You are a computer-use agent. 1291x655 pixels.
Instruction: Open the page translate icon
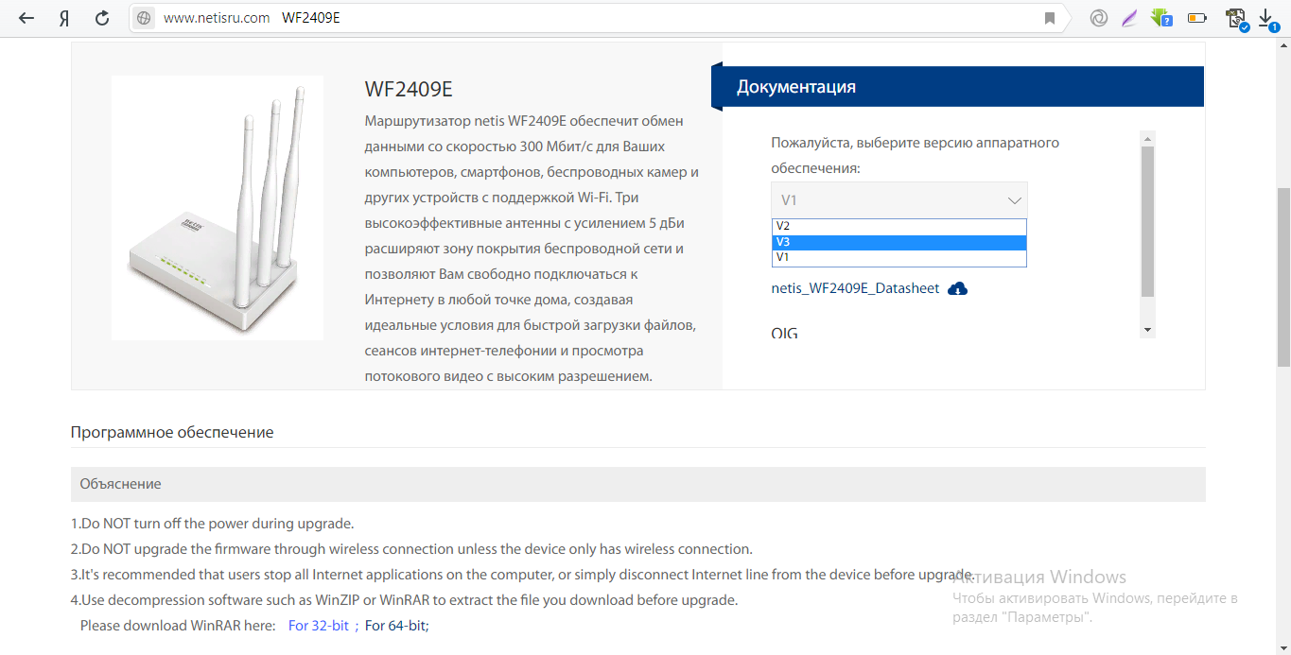[x=1236, y=19]
